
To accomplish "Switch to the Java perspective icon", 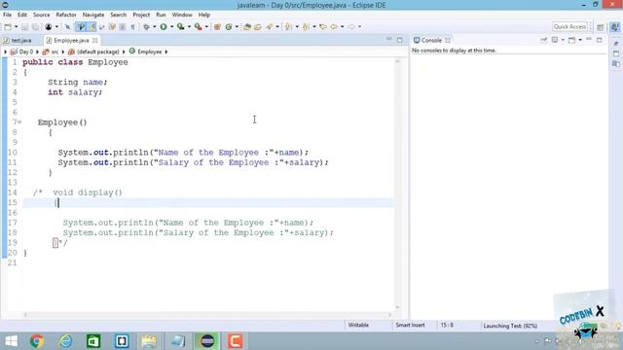I will point(614,27).
